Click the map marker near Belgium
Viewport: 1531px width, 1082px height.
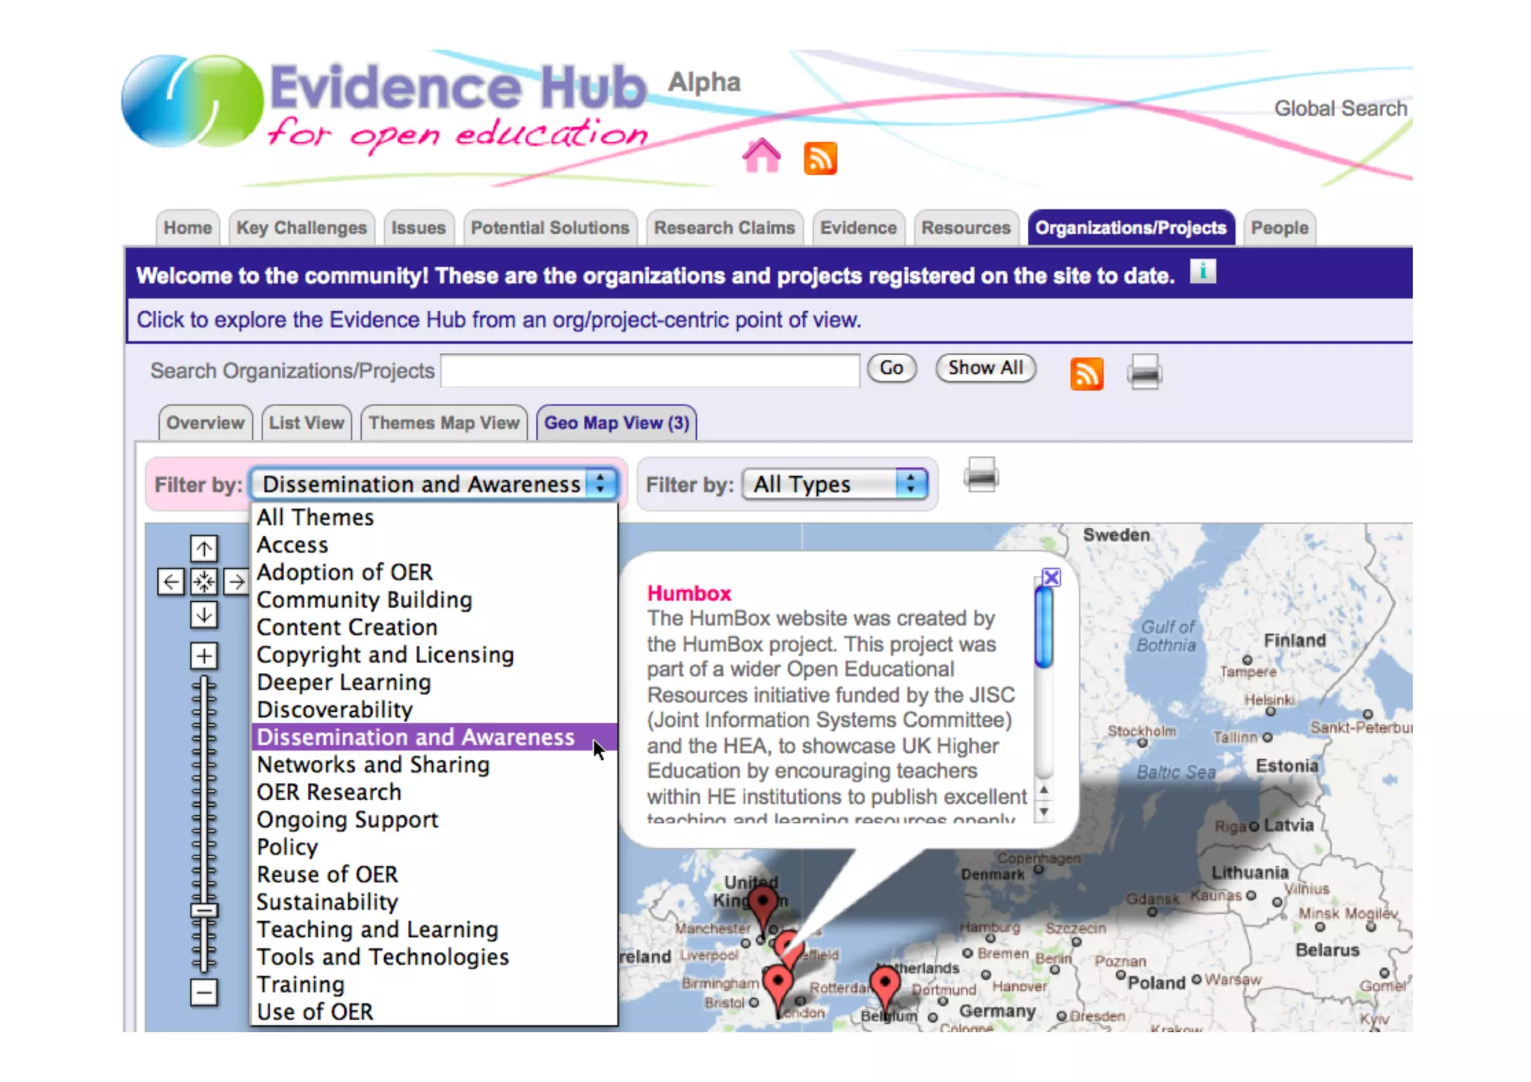coord(885,984)
